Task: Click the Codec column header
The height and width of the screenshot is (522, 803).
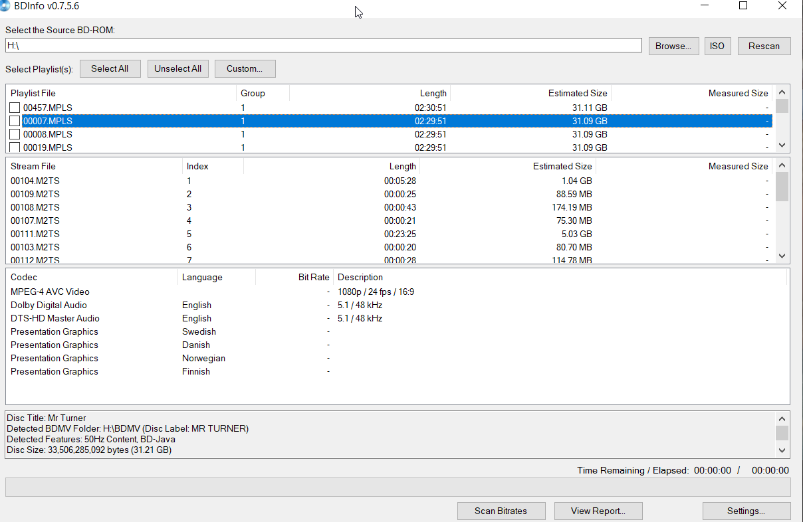Action: [x=92, y=277]
